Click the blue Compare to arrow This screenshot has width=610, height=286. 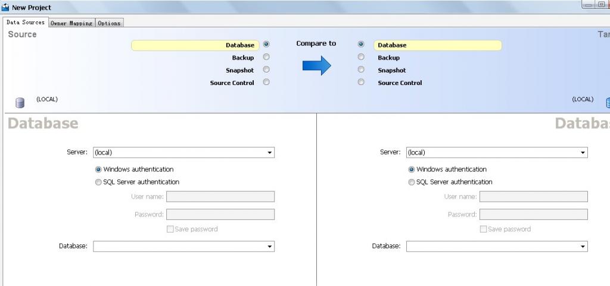[317, 65]
